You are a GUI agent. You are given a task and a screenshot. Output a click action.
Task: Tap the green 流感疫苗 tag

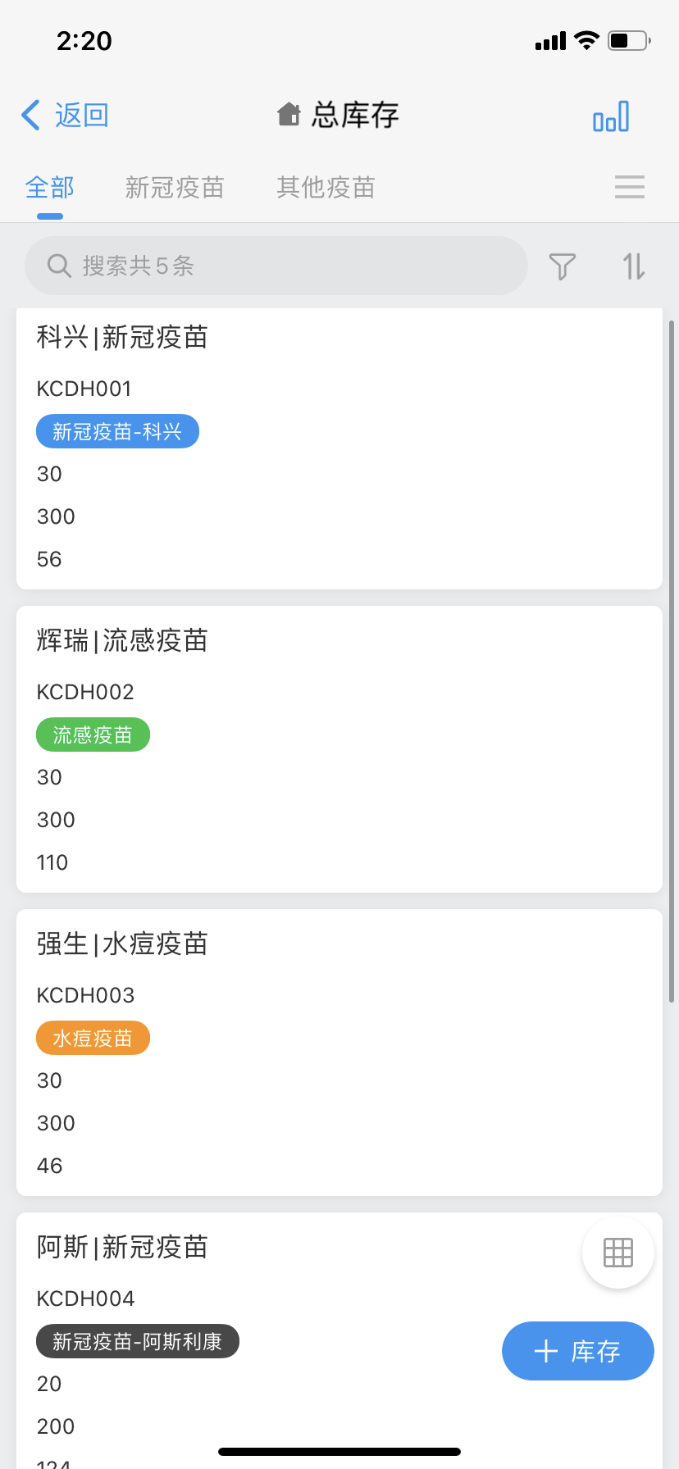pyautogui.click(x=93, y=734)
